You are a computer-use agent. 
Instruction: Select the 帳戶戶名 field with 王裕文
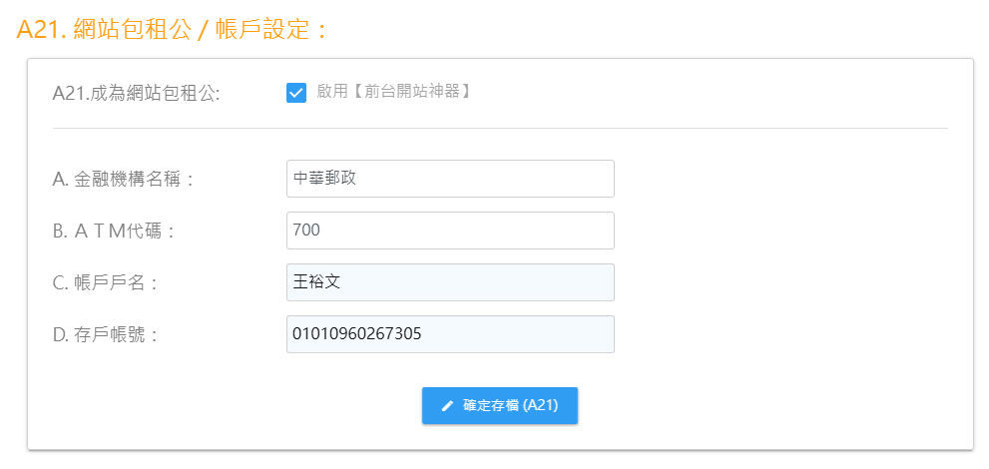tap(450, 281)
